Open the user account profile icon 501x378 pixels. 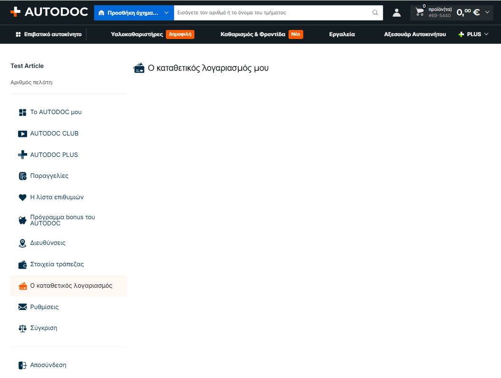click(396, 13)
